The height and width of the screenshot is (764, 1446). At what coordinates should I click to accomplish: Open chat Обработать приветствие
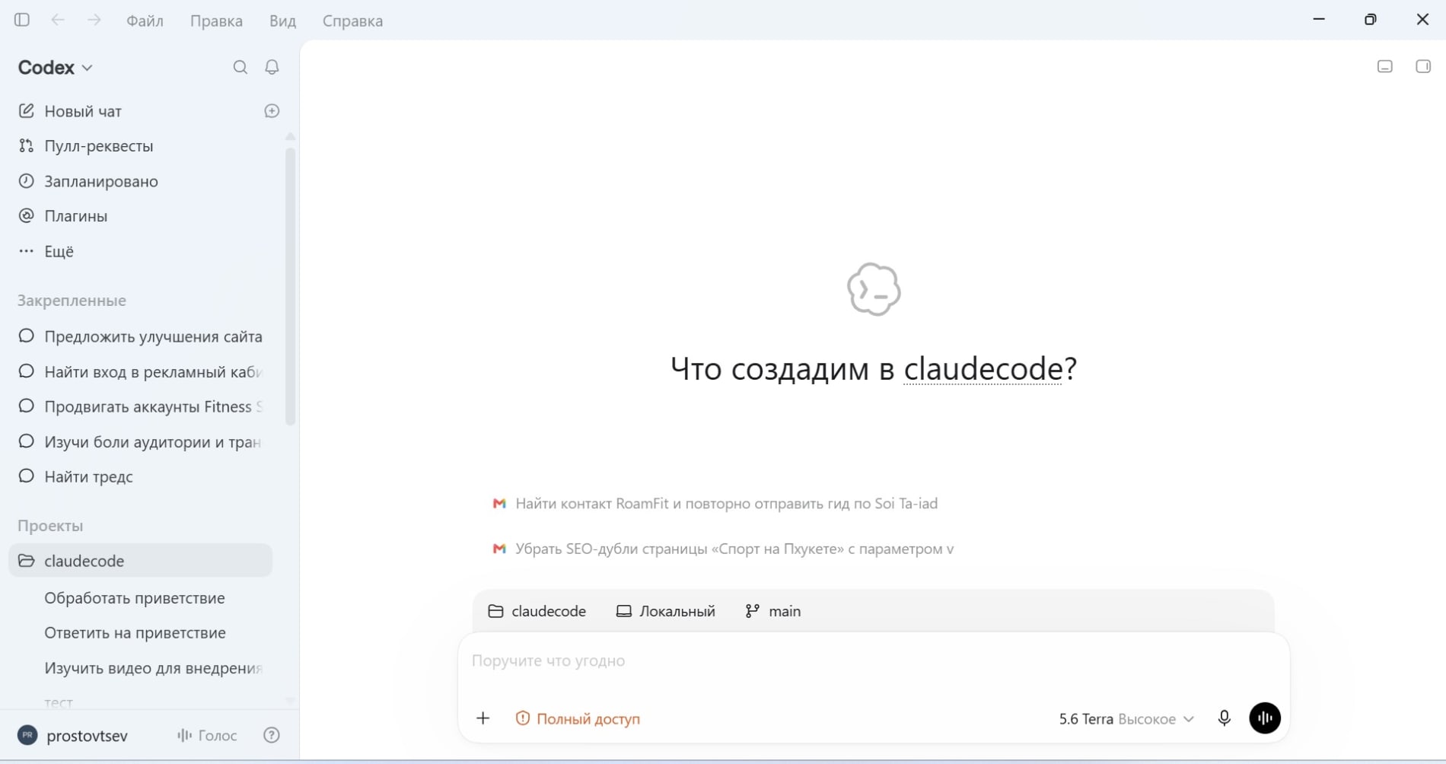click(x=141, y=598)
